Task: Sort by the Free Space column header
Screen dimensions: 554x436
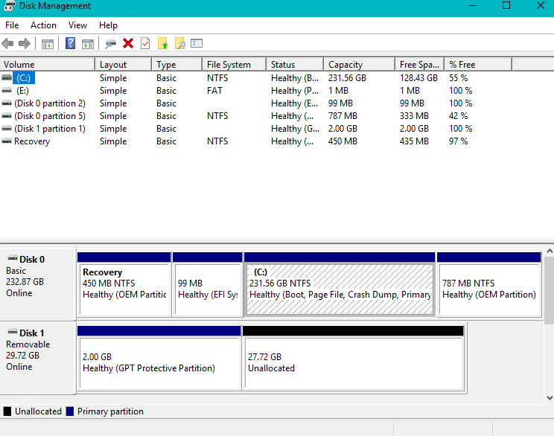Action: click(x=420, y=64)
